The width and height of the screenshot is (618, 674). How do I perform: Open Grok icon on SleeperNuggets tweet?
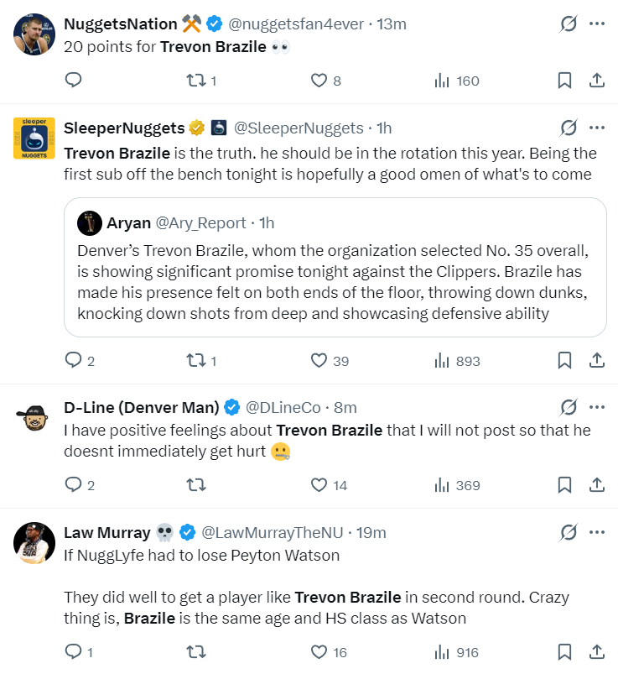(x=569, y=128)
